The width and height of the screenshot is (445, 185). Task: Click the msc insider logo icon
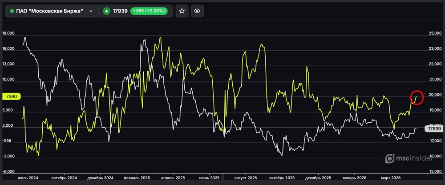pyautogui.click(x=390, y=158)
